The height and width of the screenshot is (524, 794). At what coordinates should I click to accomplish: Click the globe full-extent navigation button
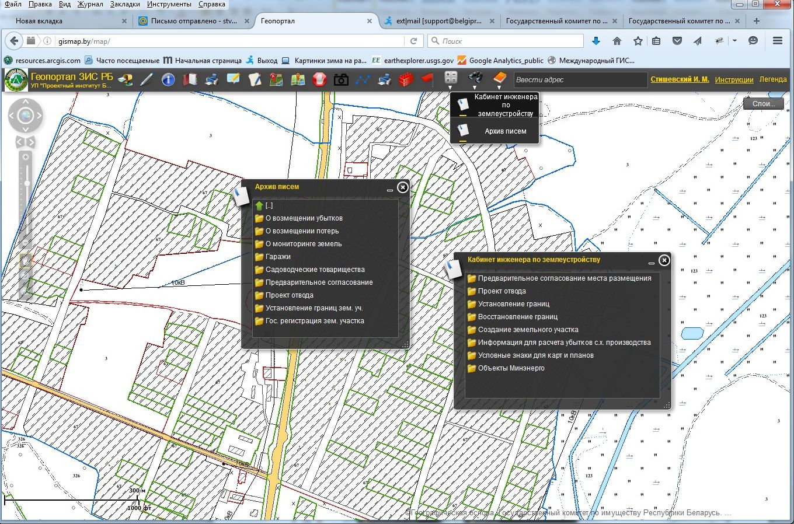point(26,116)
